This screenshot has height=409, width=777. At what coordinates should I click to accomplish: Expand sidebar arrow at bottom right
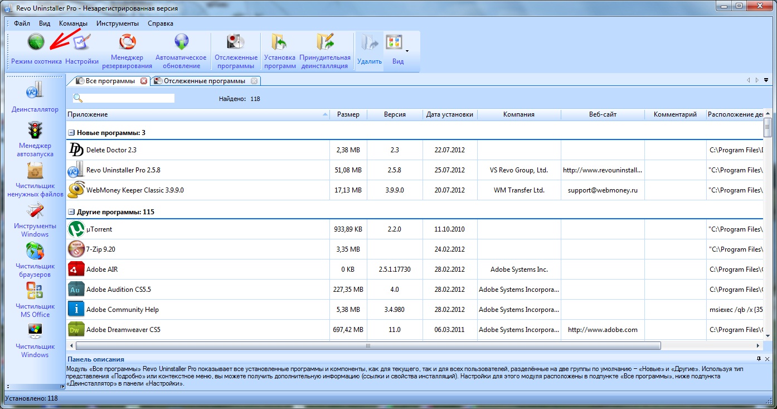pos(62,386)
